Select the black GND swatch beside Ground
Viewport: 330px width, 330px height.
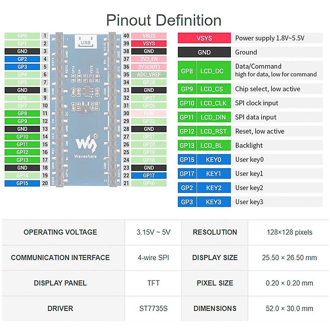[204, 52]
